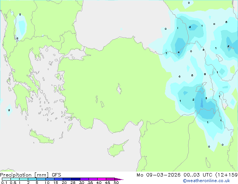Click the above-50 arrow tip of legend
Image resolution: width=238 pixels, height=184 pixels.
[119, 179]
